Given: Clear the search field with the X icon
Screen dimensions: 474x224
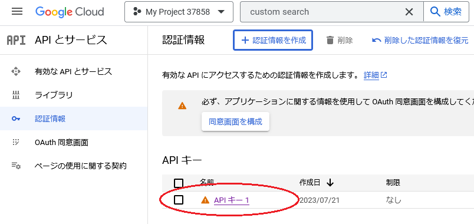Looking at the screenshot, I should pos(409,12).
